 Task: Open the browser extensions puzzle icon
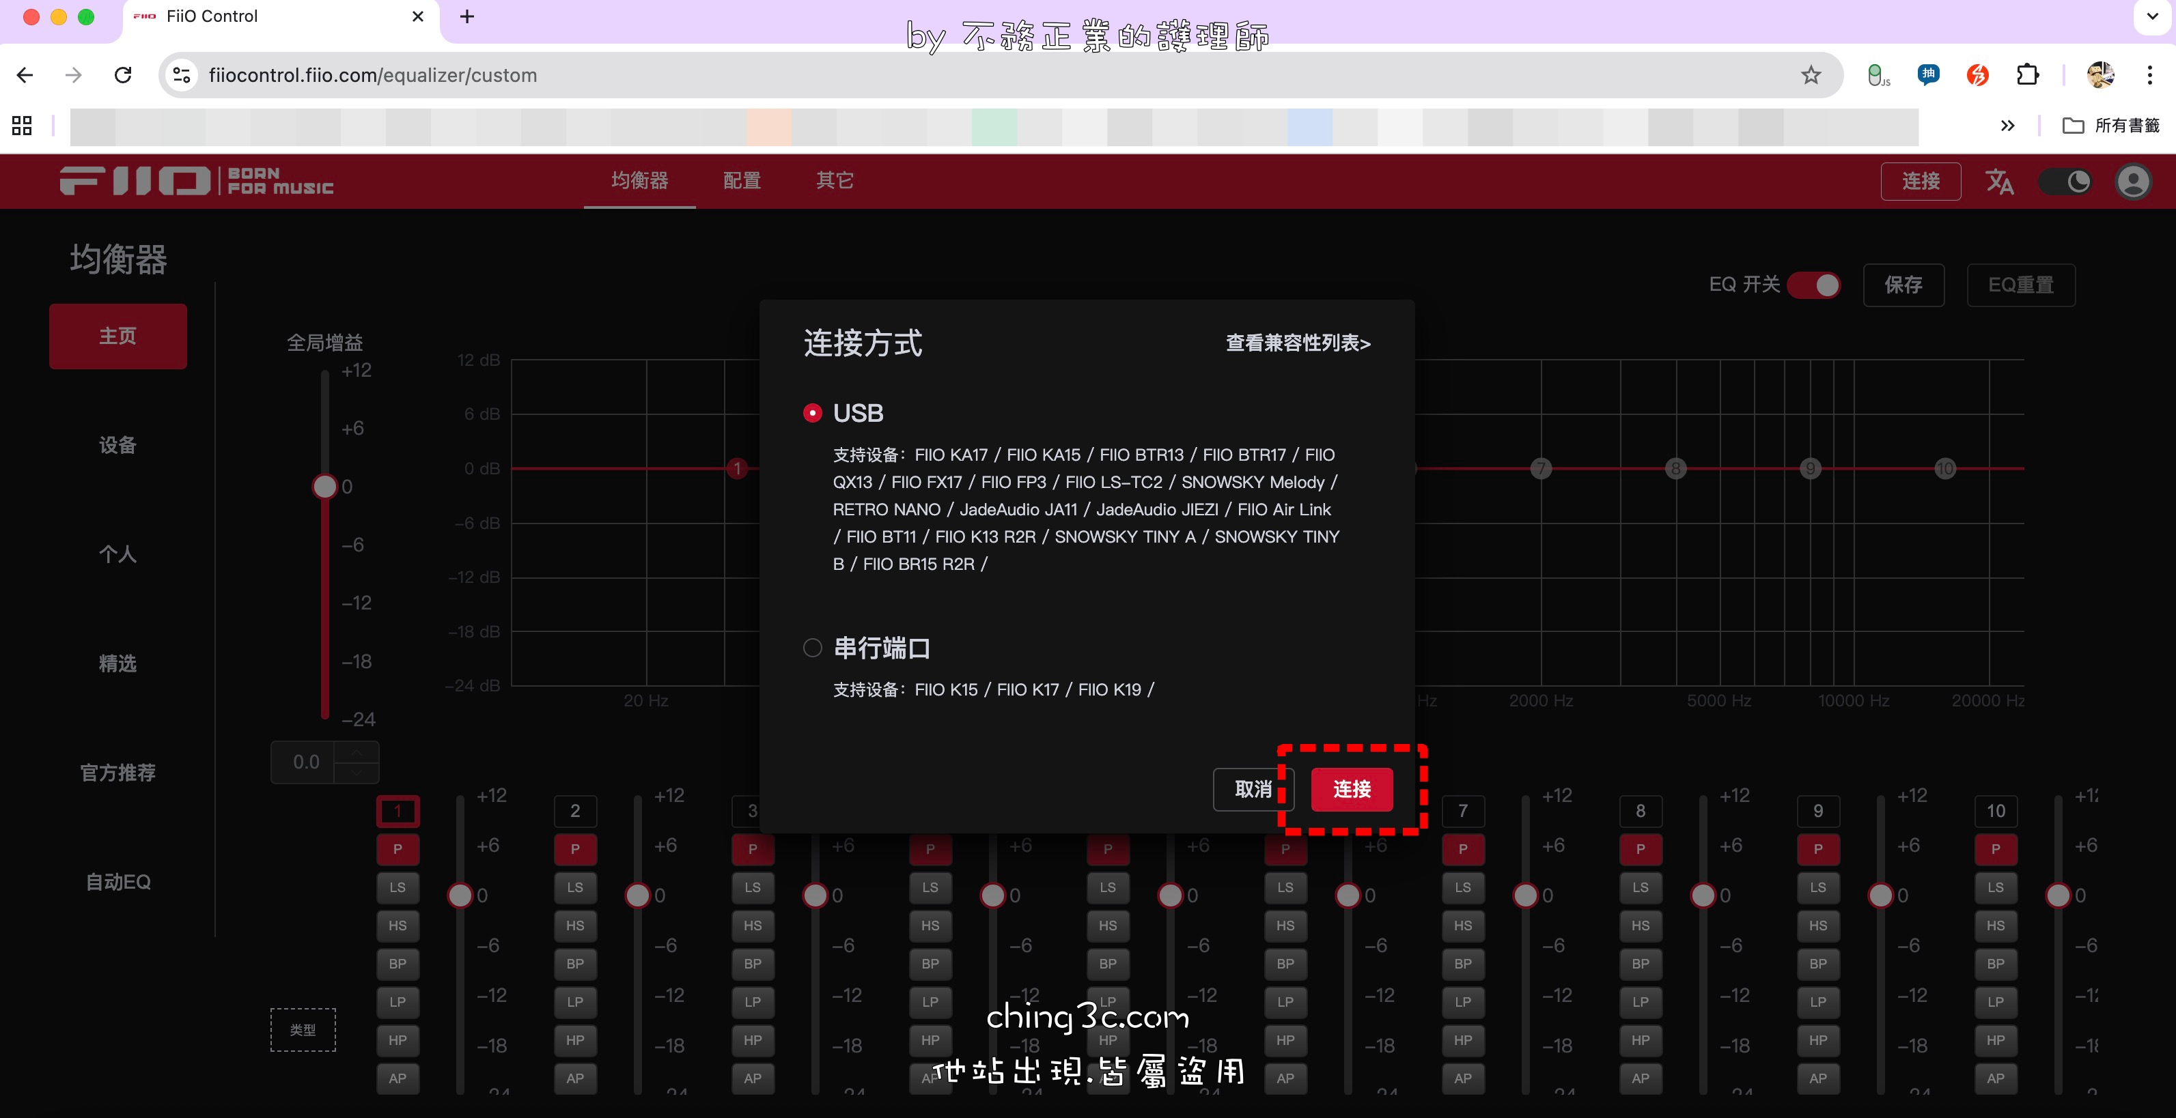click(2027, 75)
